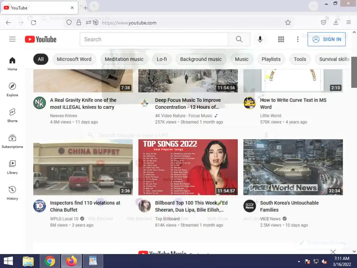Go to Home in sidebar
Screen dimensions: 357x268
coord(12,64)
